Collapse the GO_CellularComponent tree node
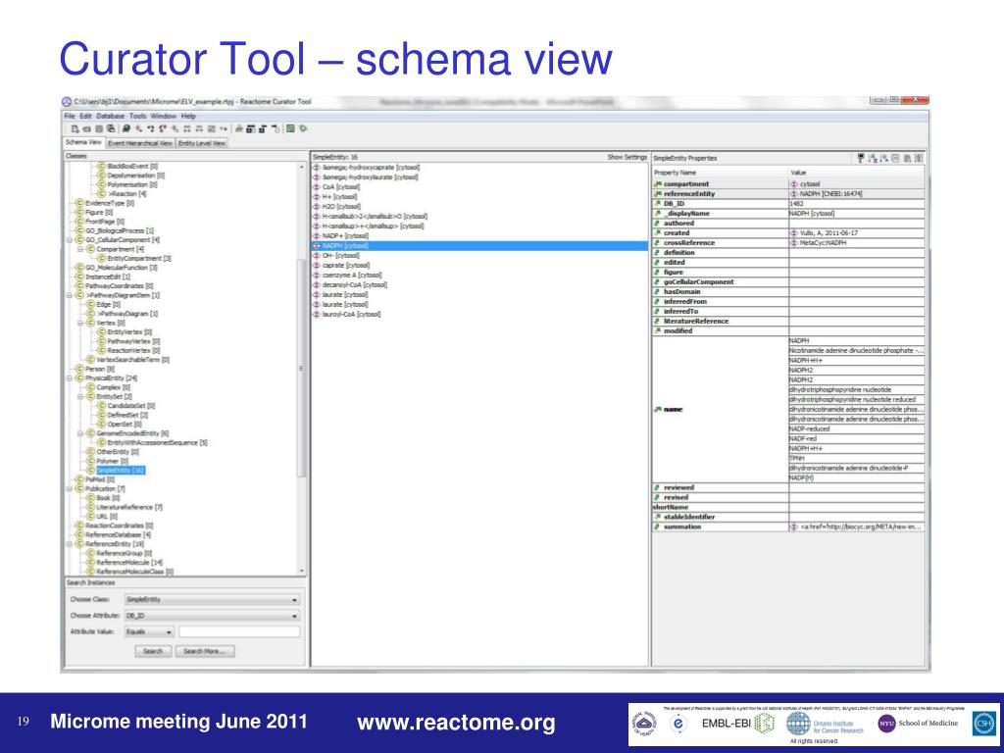 tap(70, 240)
